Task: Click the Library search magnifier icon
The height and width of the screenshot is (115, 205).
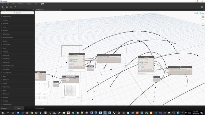Action: 15,13
